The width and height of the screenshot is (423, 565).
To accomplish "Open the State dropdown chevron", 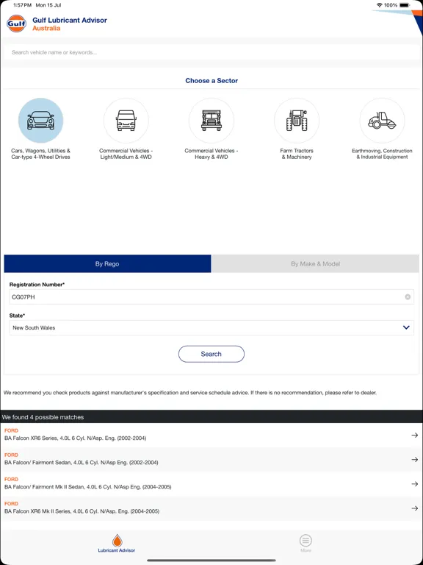I will click(406, 327).
